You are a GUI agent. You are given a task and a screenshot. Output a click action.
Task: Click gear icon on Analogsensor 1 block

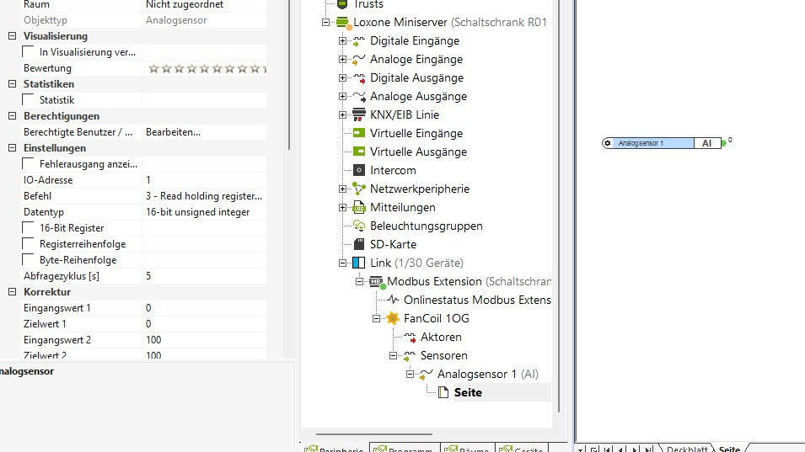608,143
